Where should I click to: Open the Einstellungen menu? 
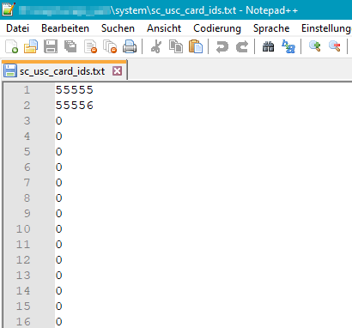(326, 28)
